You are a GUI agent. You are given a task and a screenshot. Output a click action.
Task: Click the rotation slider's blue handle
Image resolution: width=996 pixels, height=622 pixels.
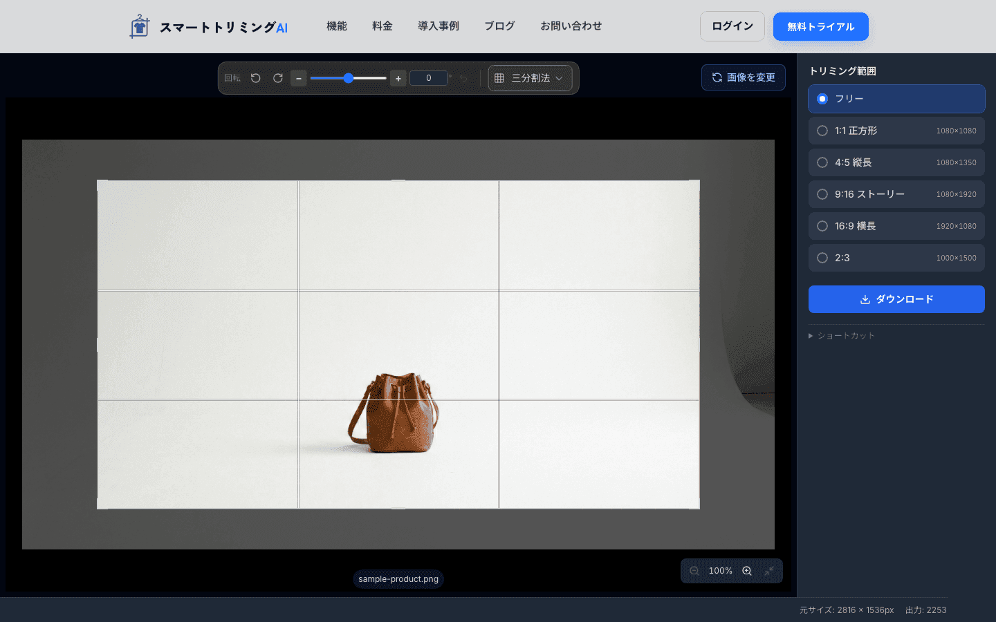coord(349,78)
